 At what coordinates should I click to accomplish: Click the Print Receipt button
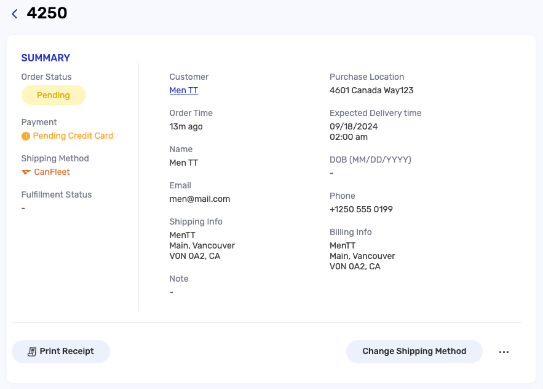61,352
